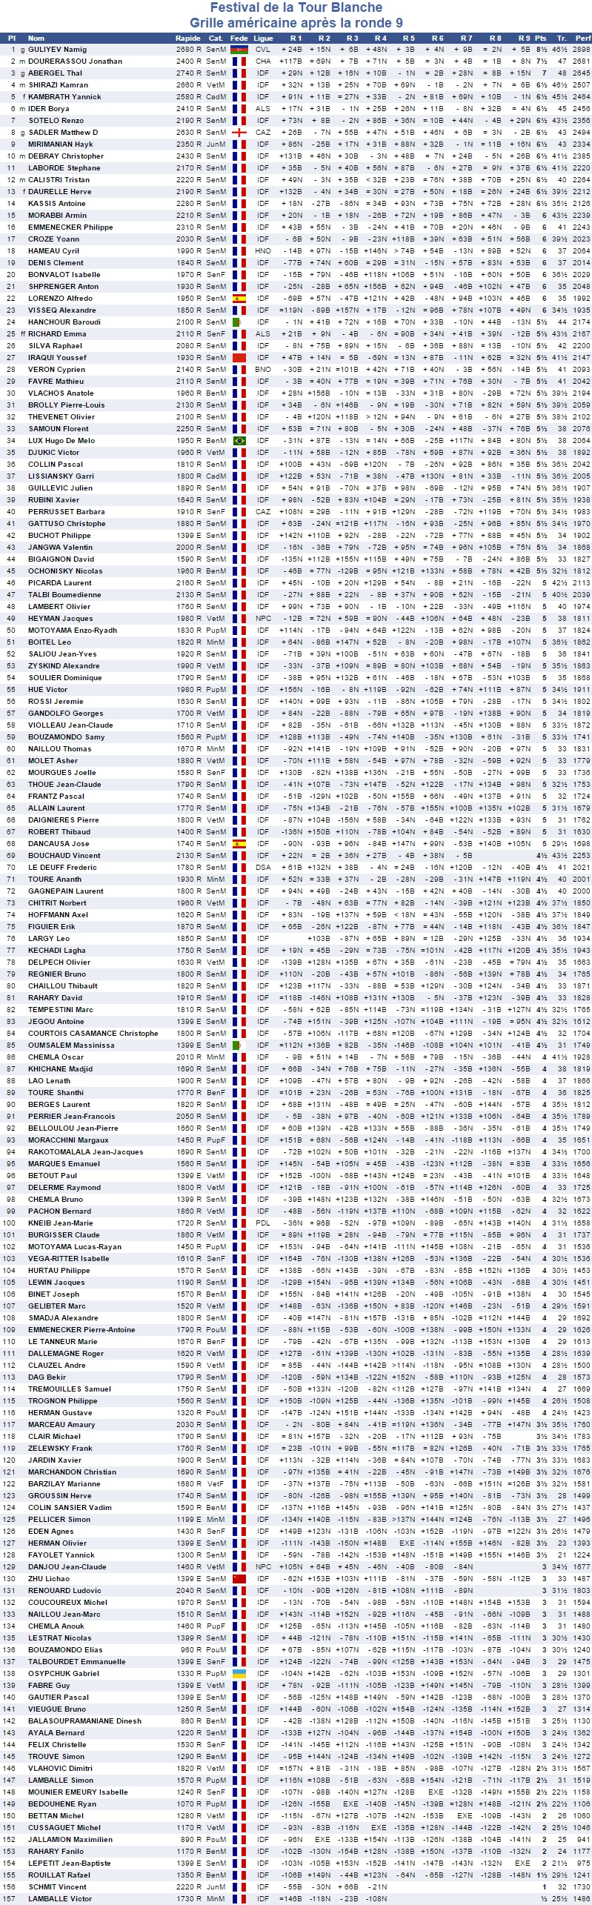Click the red flag beside IRAQUI Youssef
This screenshot has width=592, height=1905.
(x=239, y=358)
